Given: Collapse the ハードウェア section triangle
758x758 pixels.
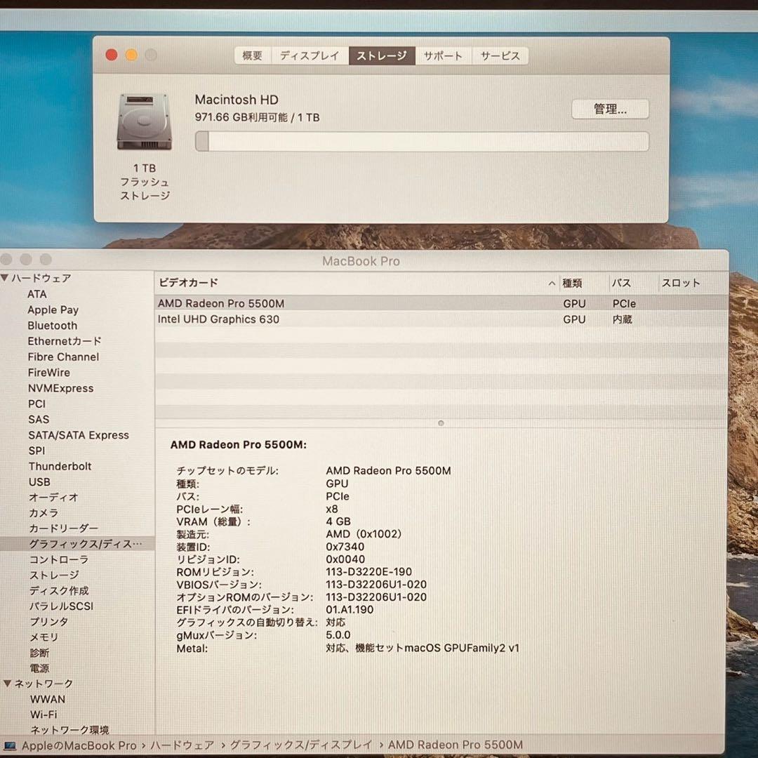Looking at the screenshot, I should click(5, 278).
